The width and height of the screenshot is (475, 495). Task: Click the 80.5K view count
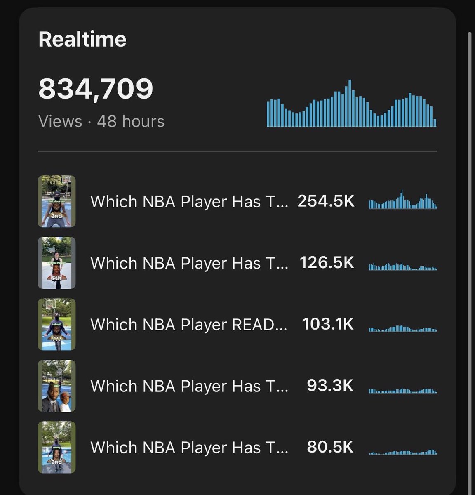click(x=330, y=447)
